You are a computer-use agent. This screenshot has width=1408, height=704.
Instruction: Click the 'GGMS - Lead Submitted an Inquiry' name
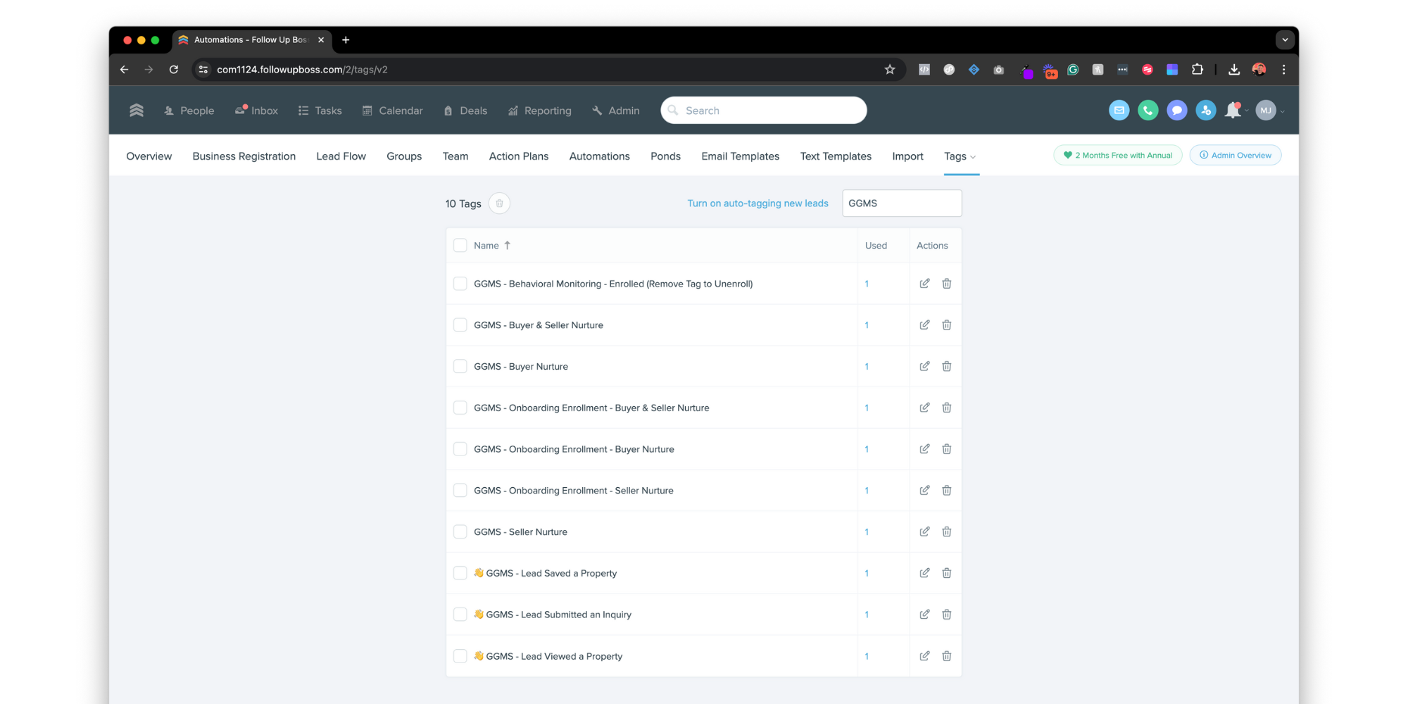[x=558, y=615]
